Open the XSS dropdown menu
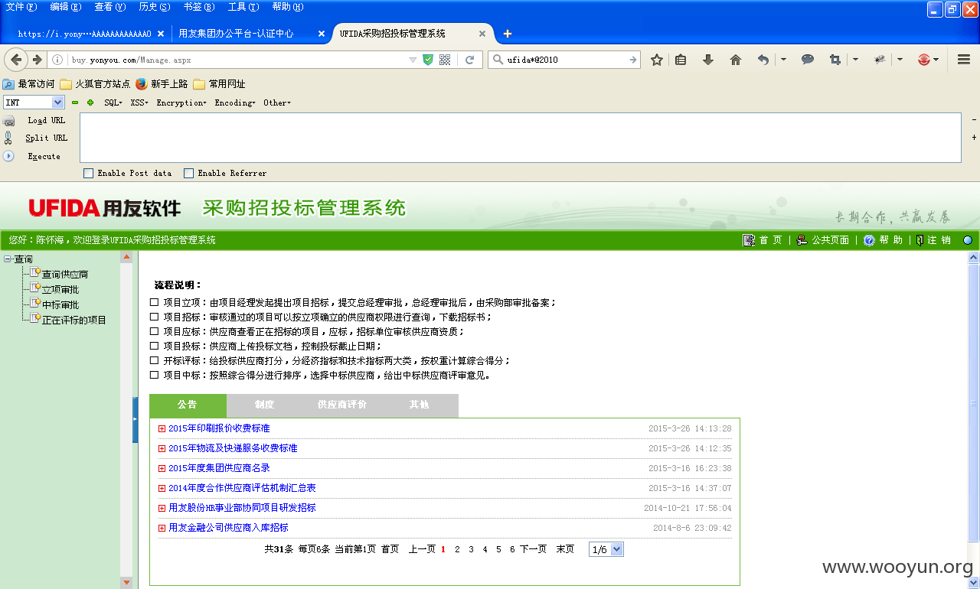The width and height of the screenshot is (980, 589). pos(139,103)
